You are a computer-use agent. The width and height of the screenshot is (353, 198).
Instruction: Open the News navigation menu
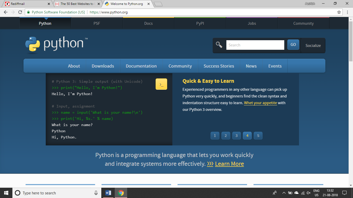click(251, 66)
